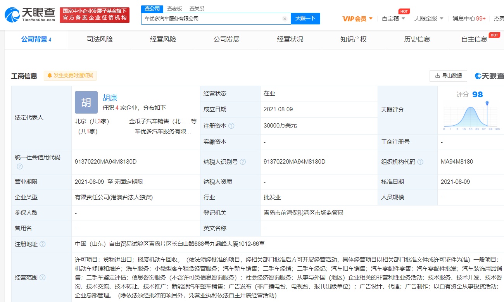The image size is (504, 302).
Task: Switch to the 查关系 search tab
Action: (x=197, y=9)
